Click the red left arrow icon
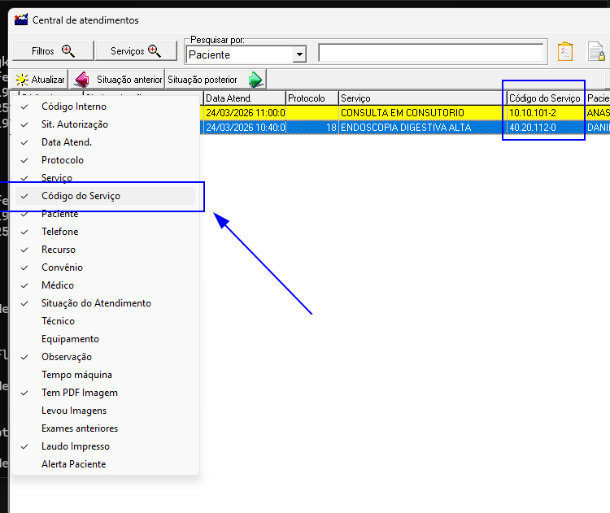The height and width of the screenshot is (513, 610). pyautogui.click(x=81, y=80)
